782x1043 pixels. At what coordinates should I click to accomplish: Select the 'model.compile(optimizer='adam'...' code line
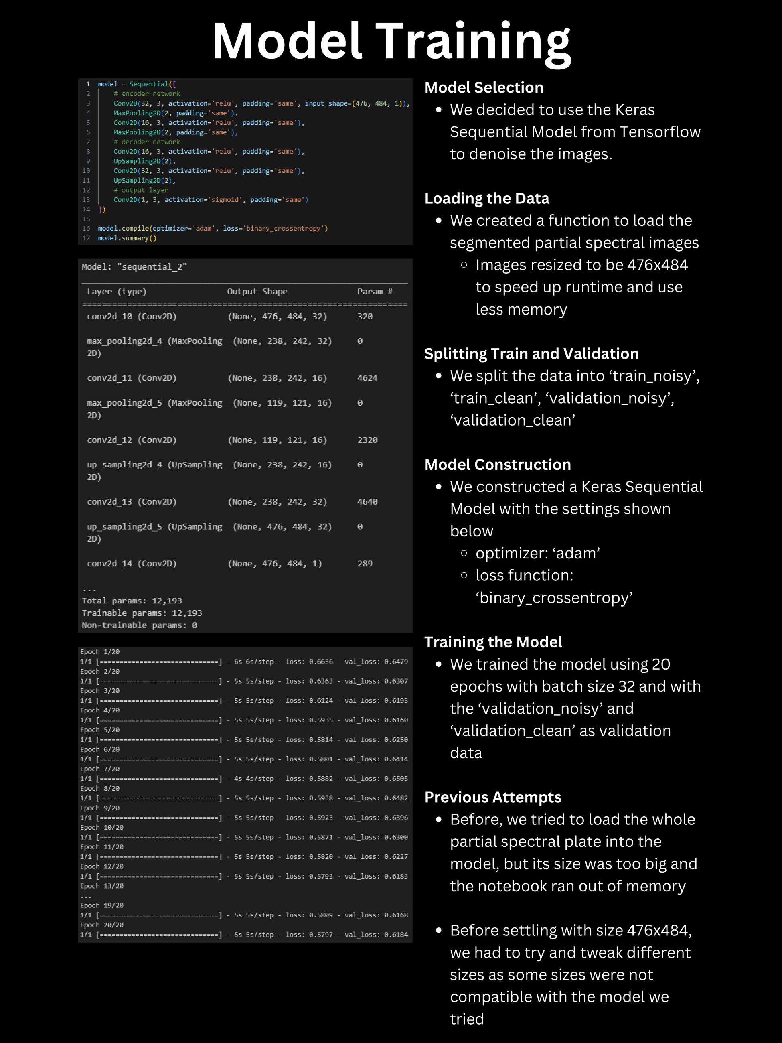[213, 228]
